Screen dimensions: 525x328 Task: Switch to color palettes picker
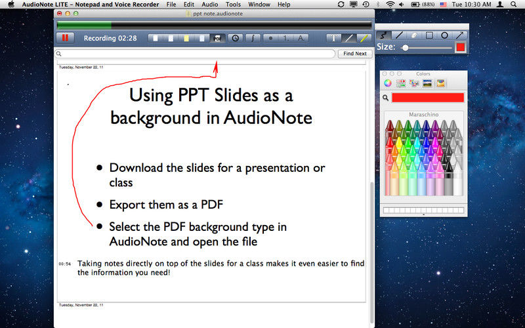tap(414, 83)
